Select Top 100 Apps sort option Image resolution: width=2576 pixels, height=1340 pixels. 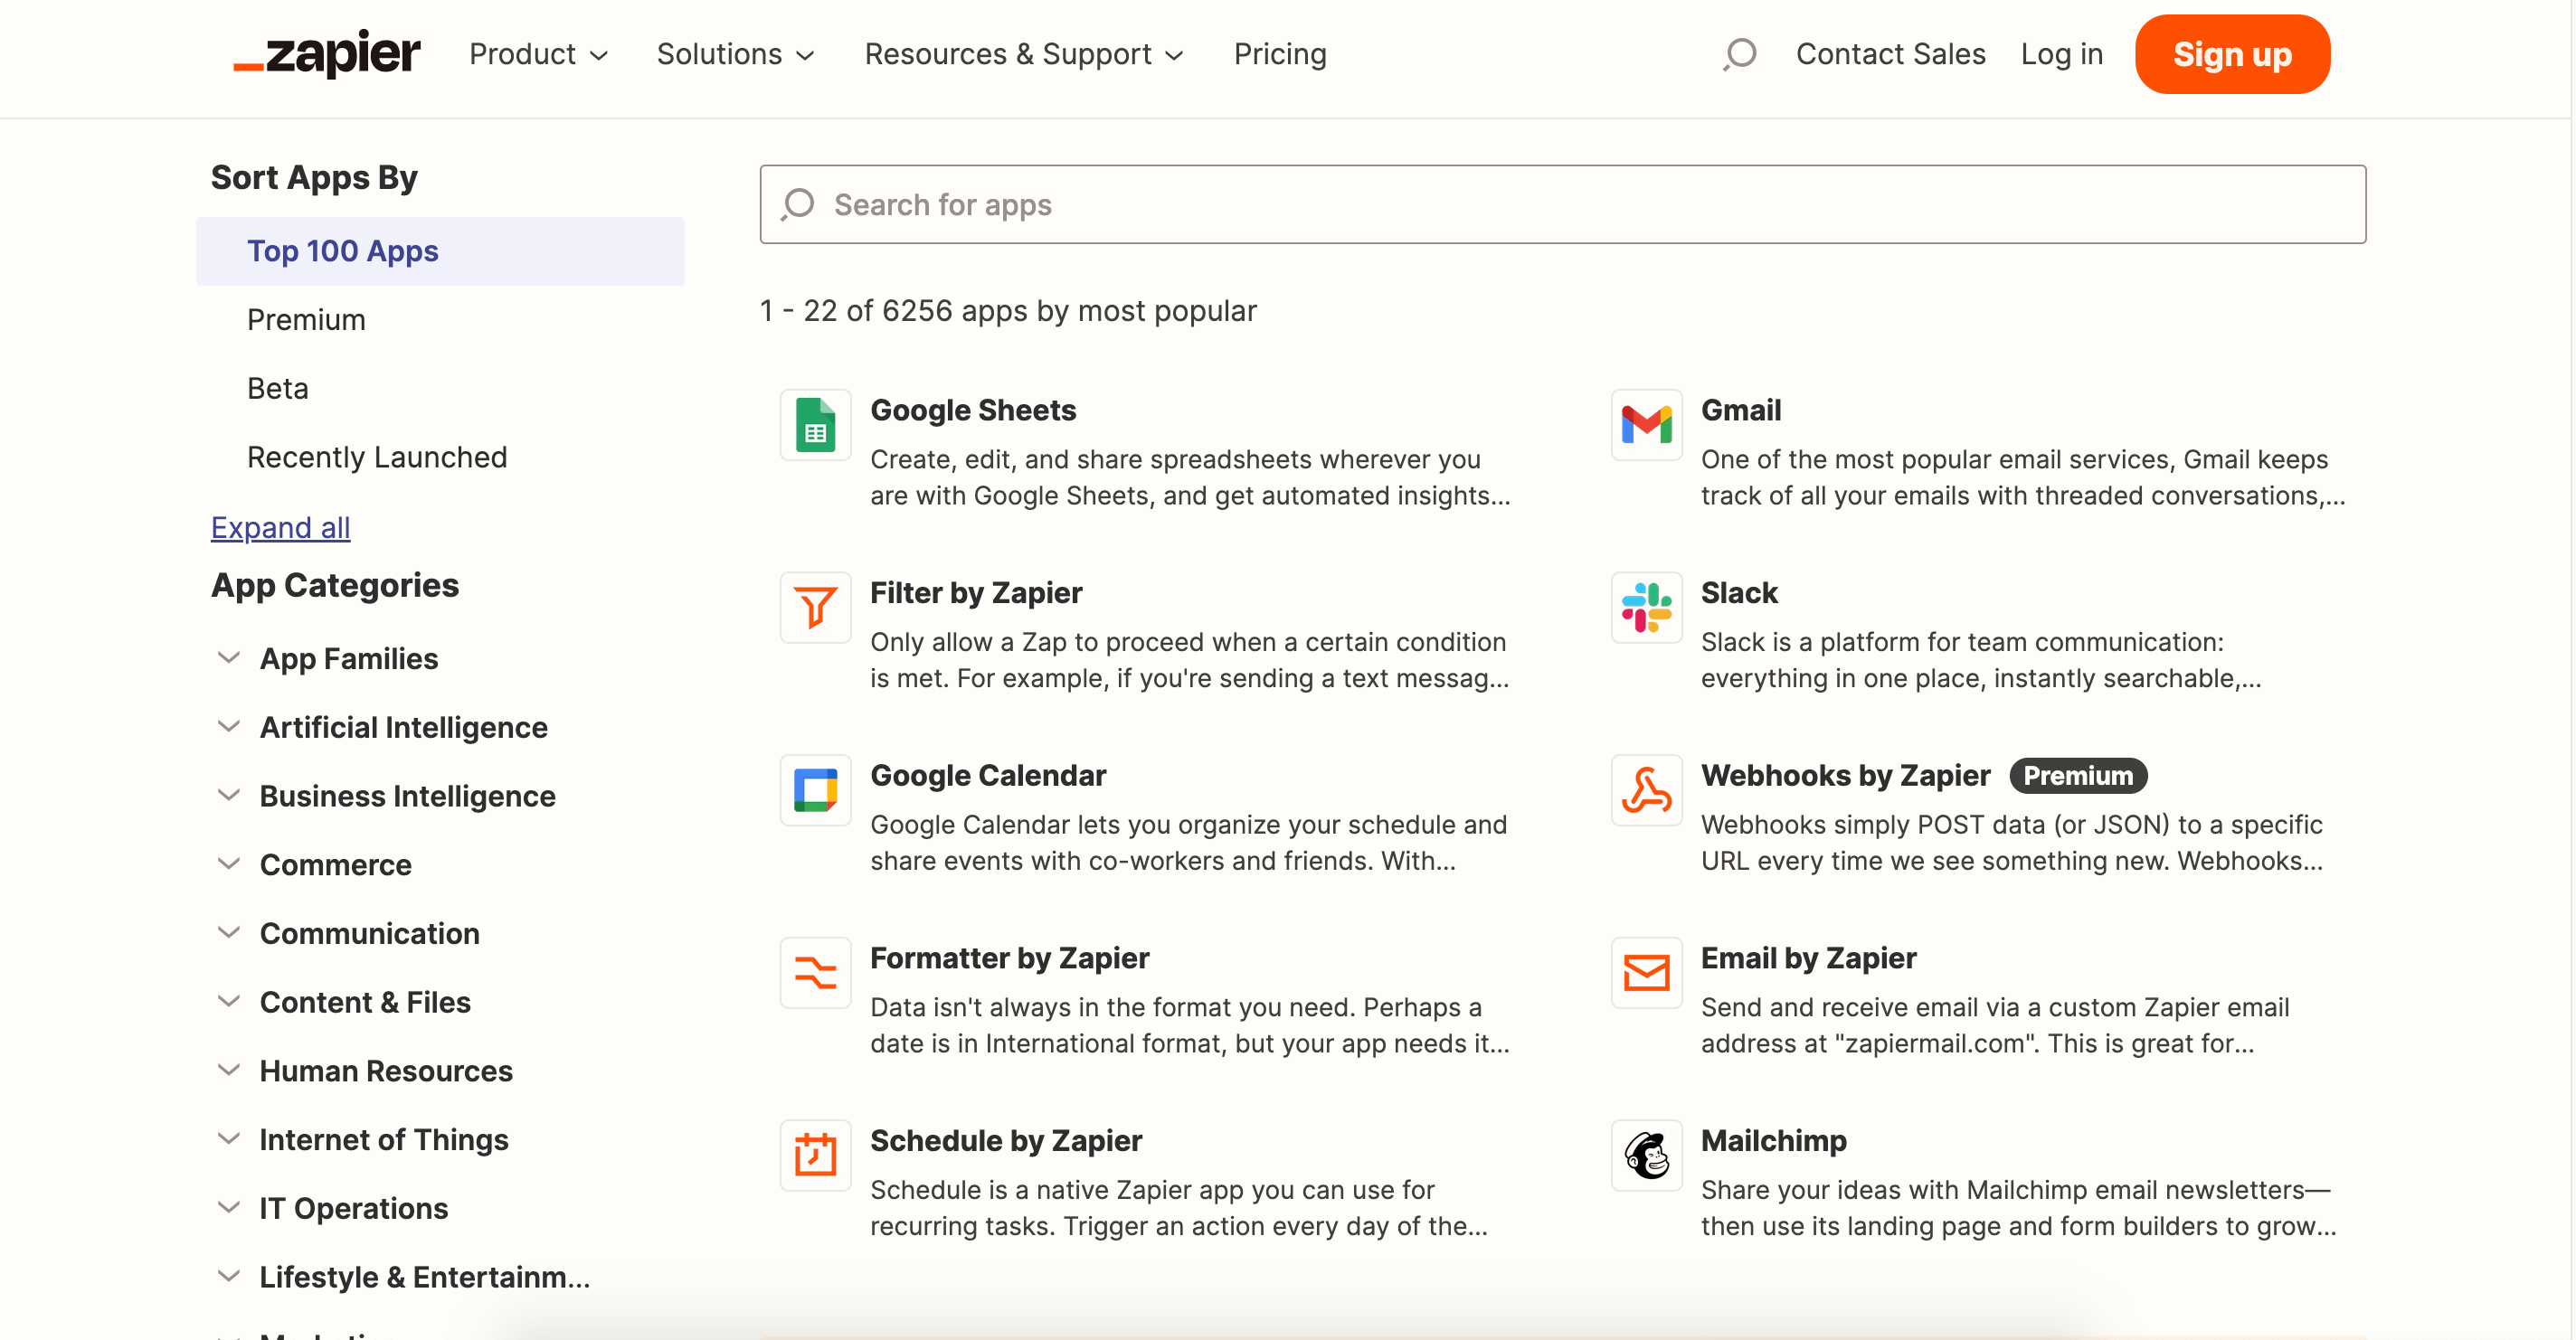pos(440,251)
